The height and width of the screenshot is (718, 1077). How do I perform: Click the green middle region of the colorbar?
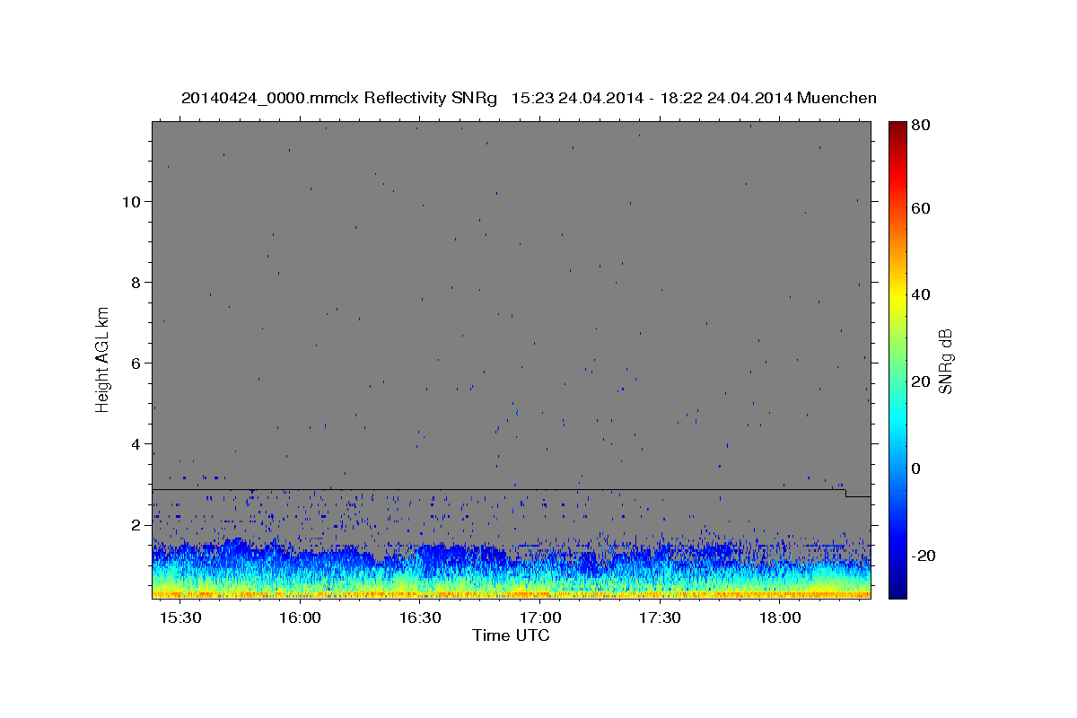[897, 359]
